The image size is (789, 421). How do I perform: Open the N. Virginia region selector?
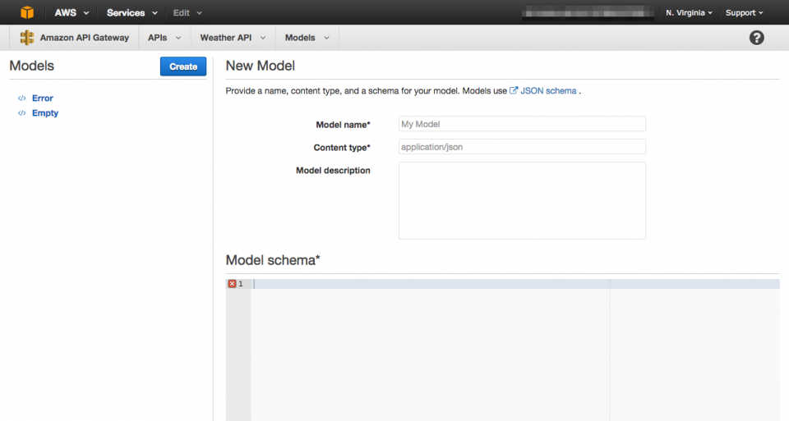pos(689,12)
